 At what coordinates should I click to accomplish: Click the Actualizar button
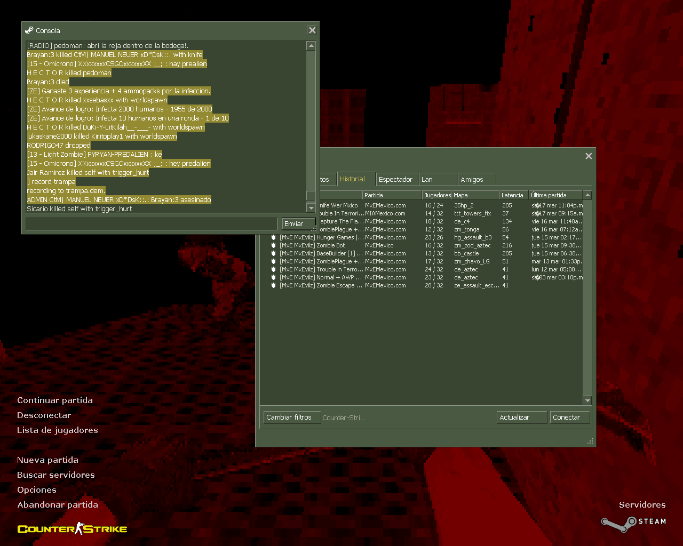[521, 417]
